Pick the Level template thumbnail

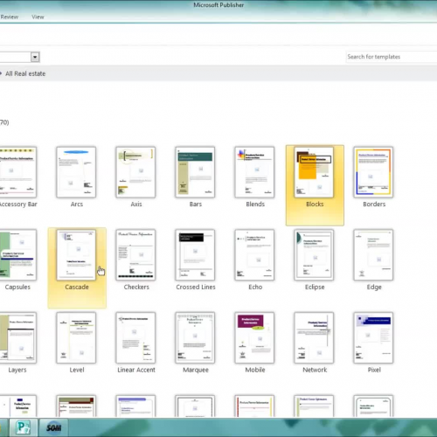76,338
